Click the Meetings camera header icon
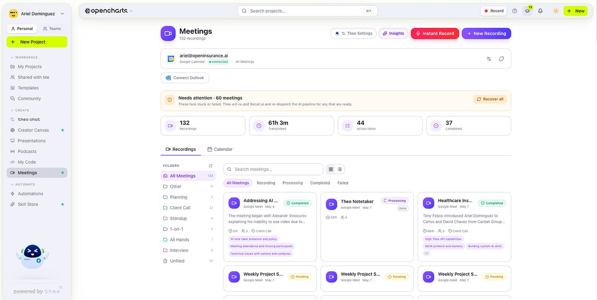 coord(168,34)
